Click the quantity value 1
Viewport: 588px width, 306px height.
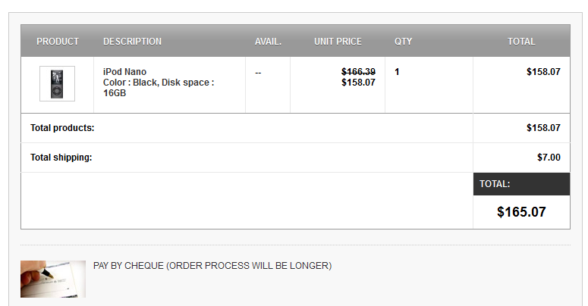[x=397, y=72]
